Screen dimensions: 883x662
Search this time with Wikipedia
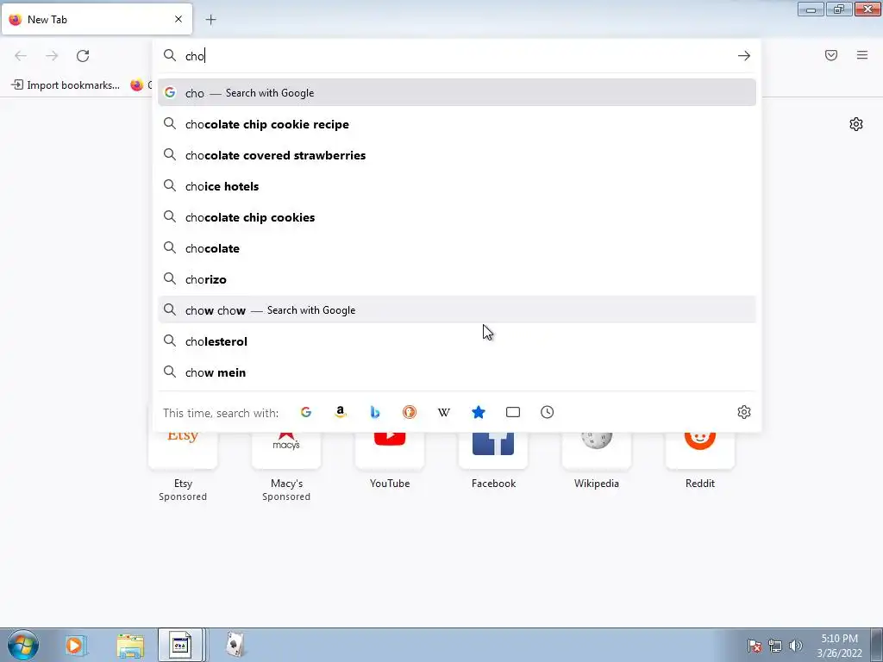coord(444,412)
